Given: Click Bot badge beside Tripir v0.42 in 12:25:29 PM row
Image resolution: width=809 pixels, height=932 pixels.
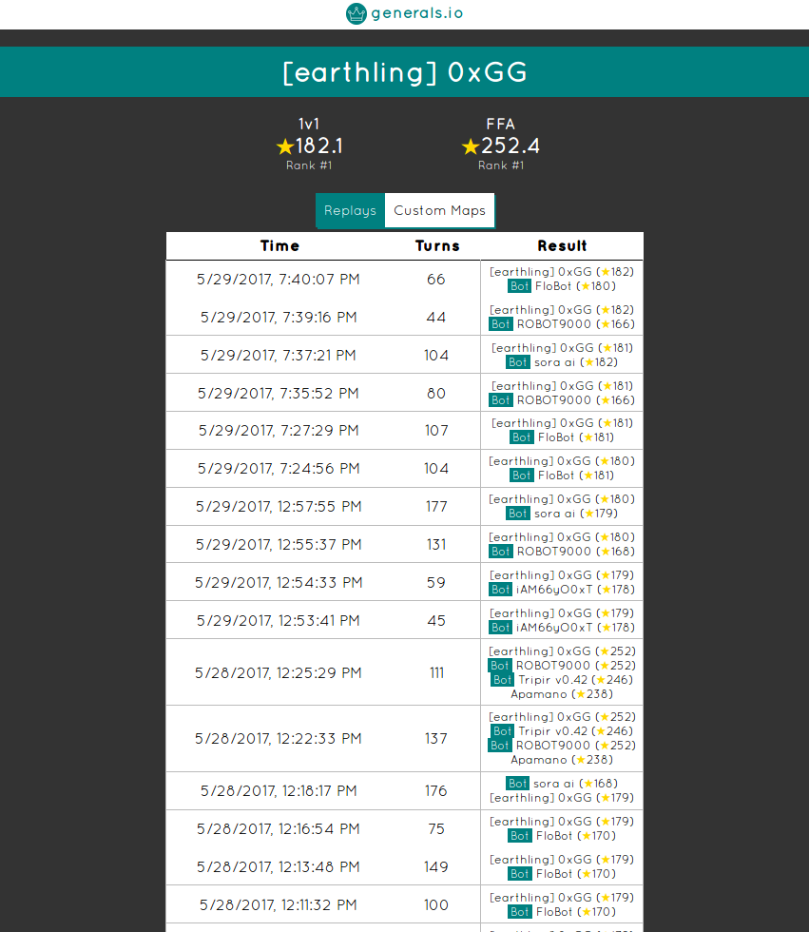Looking at the screenshot, I should (x=503, y=680).
